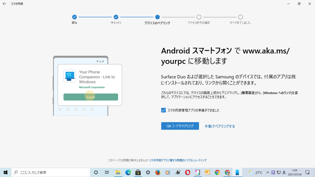Open Task View on the taskbar
The image size is (315, 177).
coord(107,172)
